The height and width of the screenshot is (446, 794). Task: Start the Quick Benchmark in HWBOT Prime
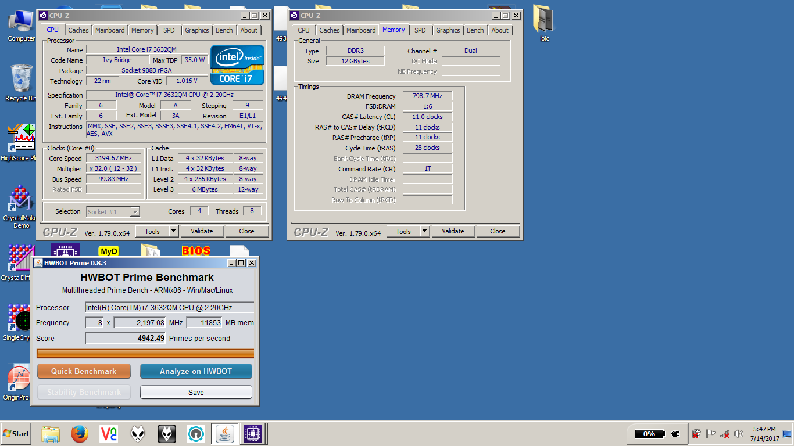pos(84,371)
